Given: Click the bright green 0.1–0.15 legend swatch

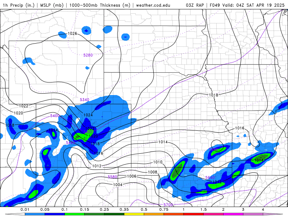Looking at the screenshot, I should [x=75, y=214].
